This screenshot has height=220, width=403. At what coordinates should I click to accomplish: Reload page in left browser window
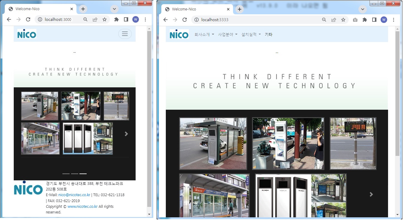click(x=28, y=19)
